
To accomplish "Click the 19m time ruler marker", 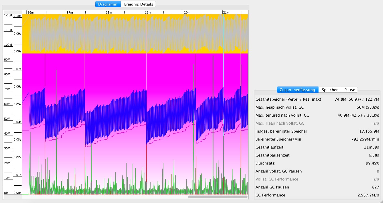I will tap(148, 12).
